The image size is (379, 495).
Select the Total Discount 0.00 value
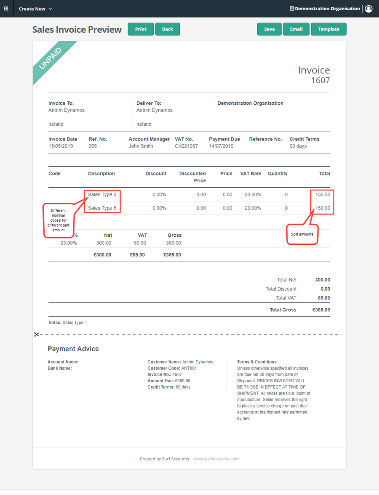click(325, 289)
